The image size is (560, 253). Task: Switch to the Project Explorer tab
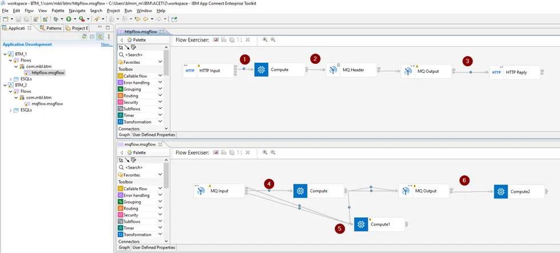point(76,28)
